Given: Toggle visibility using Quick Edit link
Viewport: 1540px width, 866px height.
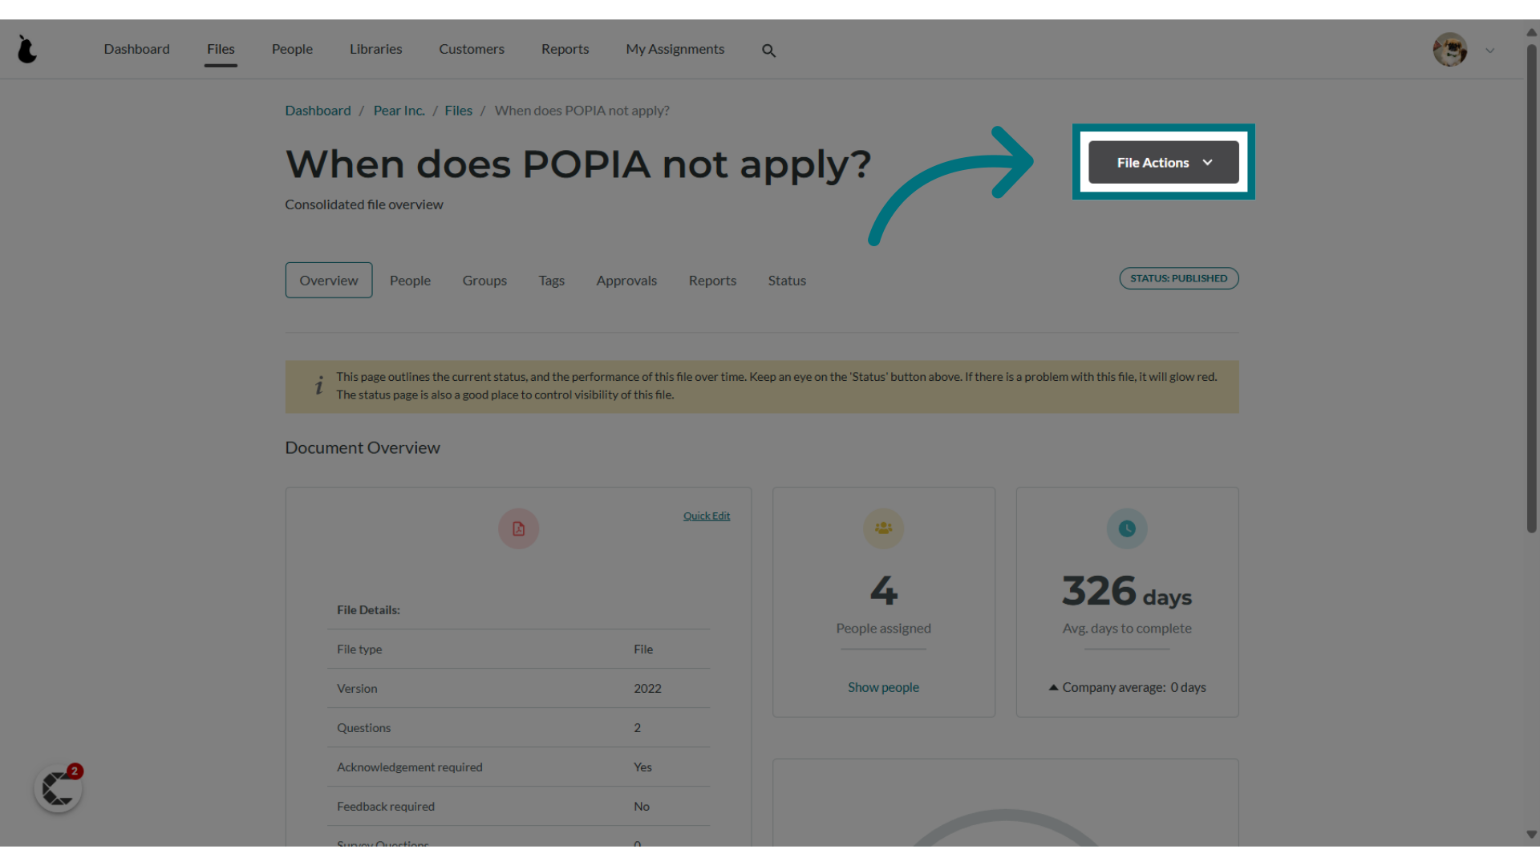Looking at the screenshot, I should point(707,515).
